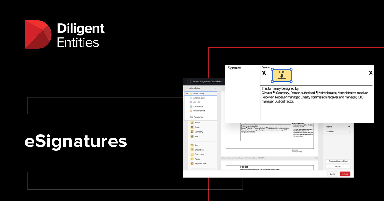Click the orange color dot beside Brian Stafford
Viewport: 384px width, 201px height.
click(x=191, y=111)
